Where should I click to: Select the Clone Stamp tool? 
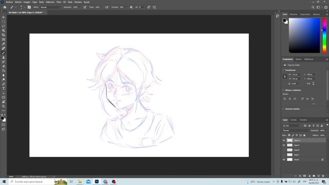coord(4,57)
